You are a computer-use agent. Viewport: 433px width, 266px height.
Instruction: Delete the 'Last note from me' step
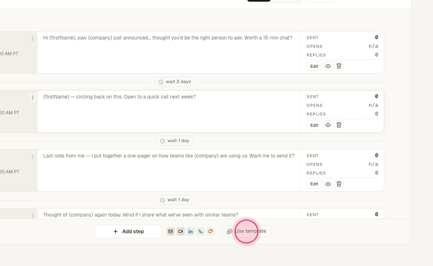(x=339, y=184)
